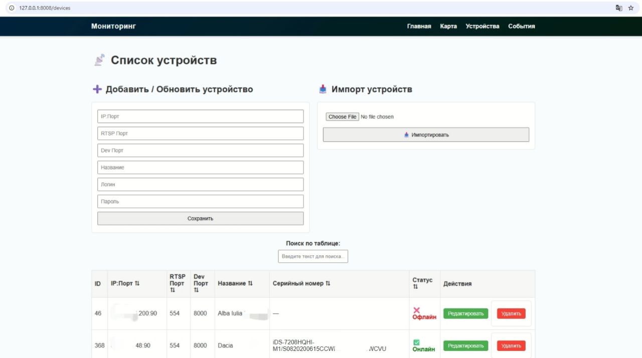Click the table search text box
This screenshot has width=642, height=358.
click(x=313, y=256)
